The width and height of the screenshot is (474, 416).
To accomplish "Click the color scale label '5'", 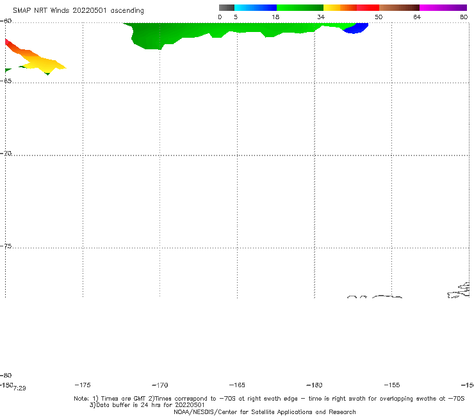I will click(236, 17).
